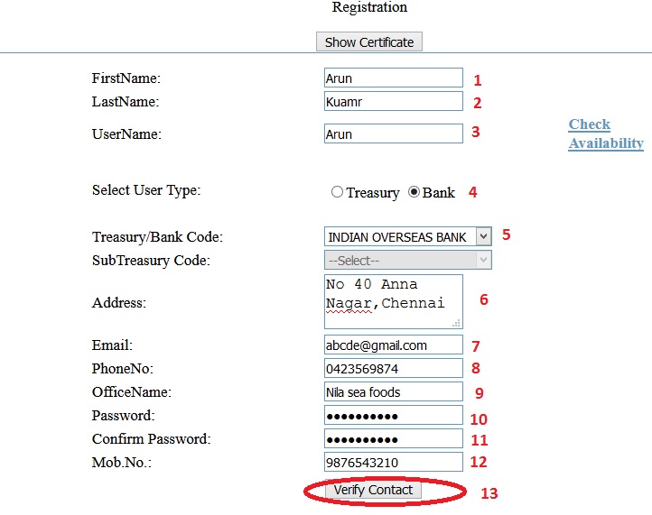Open the SubTreasury Code select box
652x515 pixels.
407,260
